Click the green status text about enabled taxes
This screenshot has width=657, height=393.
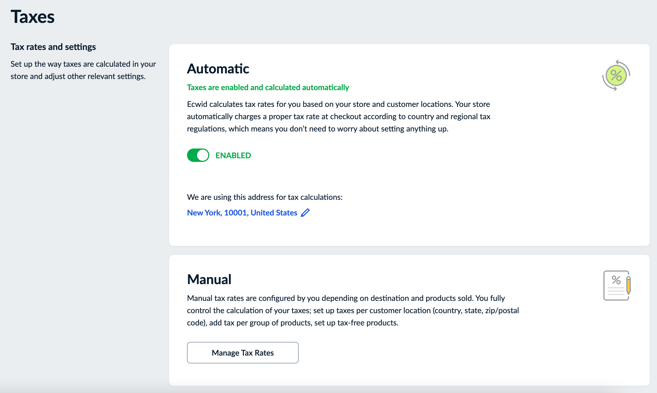pyautogui.click(x=268, y=87)
